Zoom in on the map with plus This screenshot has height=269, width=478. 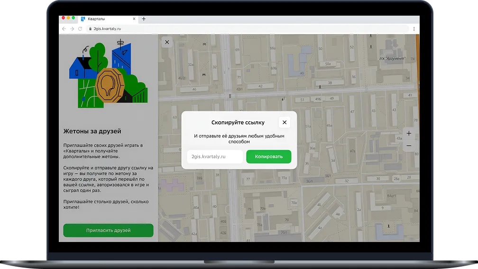[409, 134]
